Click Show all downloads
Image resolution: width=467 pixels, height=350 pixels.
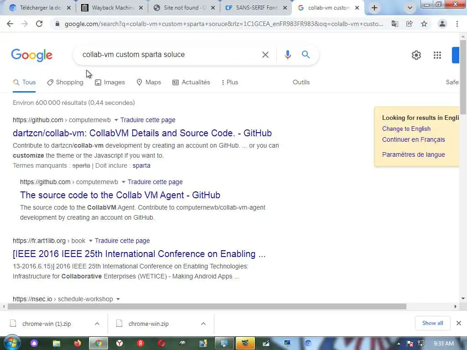pos(432,323)
